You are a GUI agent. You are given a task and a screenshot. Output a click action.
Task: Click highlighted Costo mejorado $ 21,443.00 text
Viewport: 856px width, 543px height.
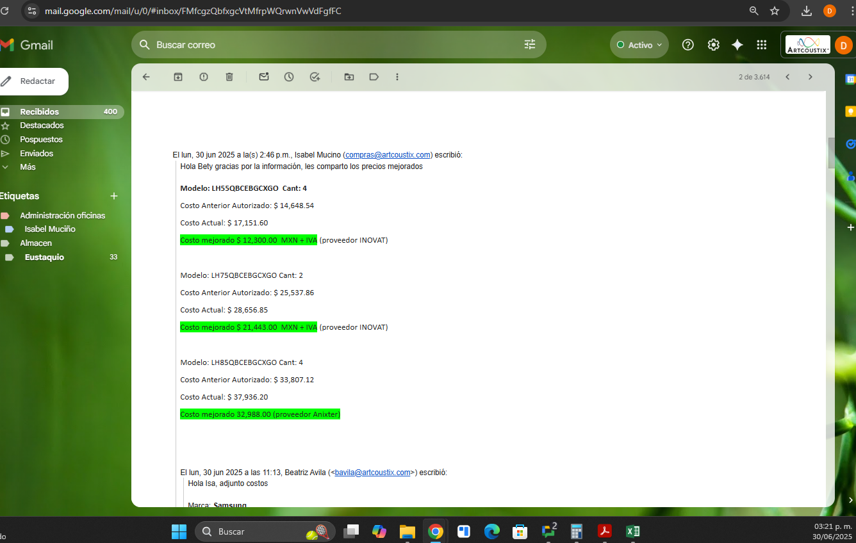tap(249, 327)
